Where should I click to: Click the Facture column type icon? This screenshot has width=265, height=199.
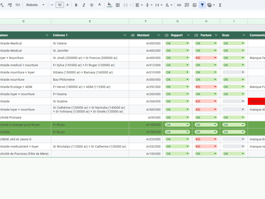tap(196, 35)
